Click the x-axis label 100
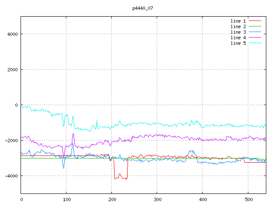 (x=67, y=199)
